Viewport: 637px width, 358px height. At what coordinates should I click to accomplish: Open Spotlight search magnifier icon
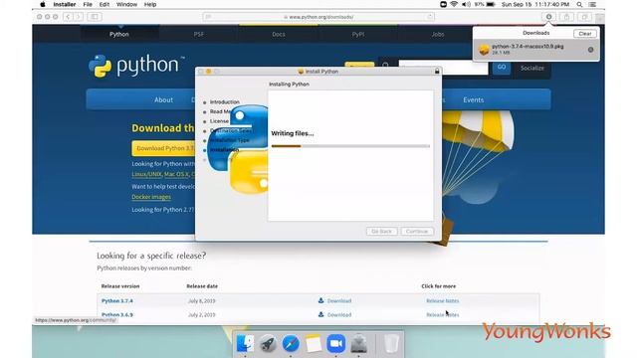tap(579, 4)
